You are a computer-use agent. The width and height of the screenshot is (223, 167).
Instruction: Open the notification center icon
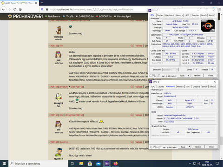click(x=217, y=163)
